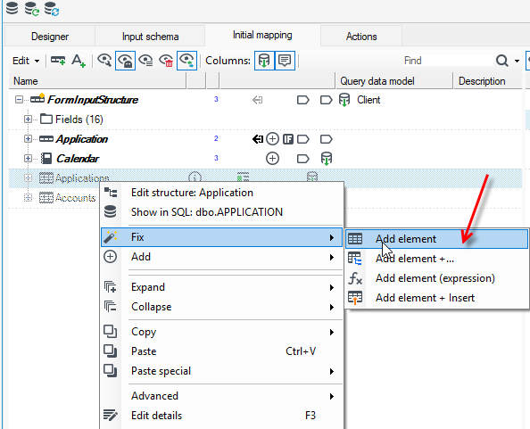Screen dimensions: 530x429
Task: Choose Edit details (F3)
Action: pos(222,416)
